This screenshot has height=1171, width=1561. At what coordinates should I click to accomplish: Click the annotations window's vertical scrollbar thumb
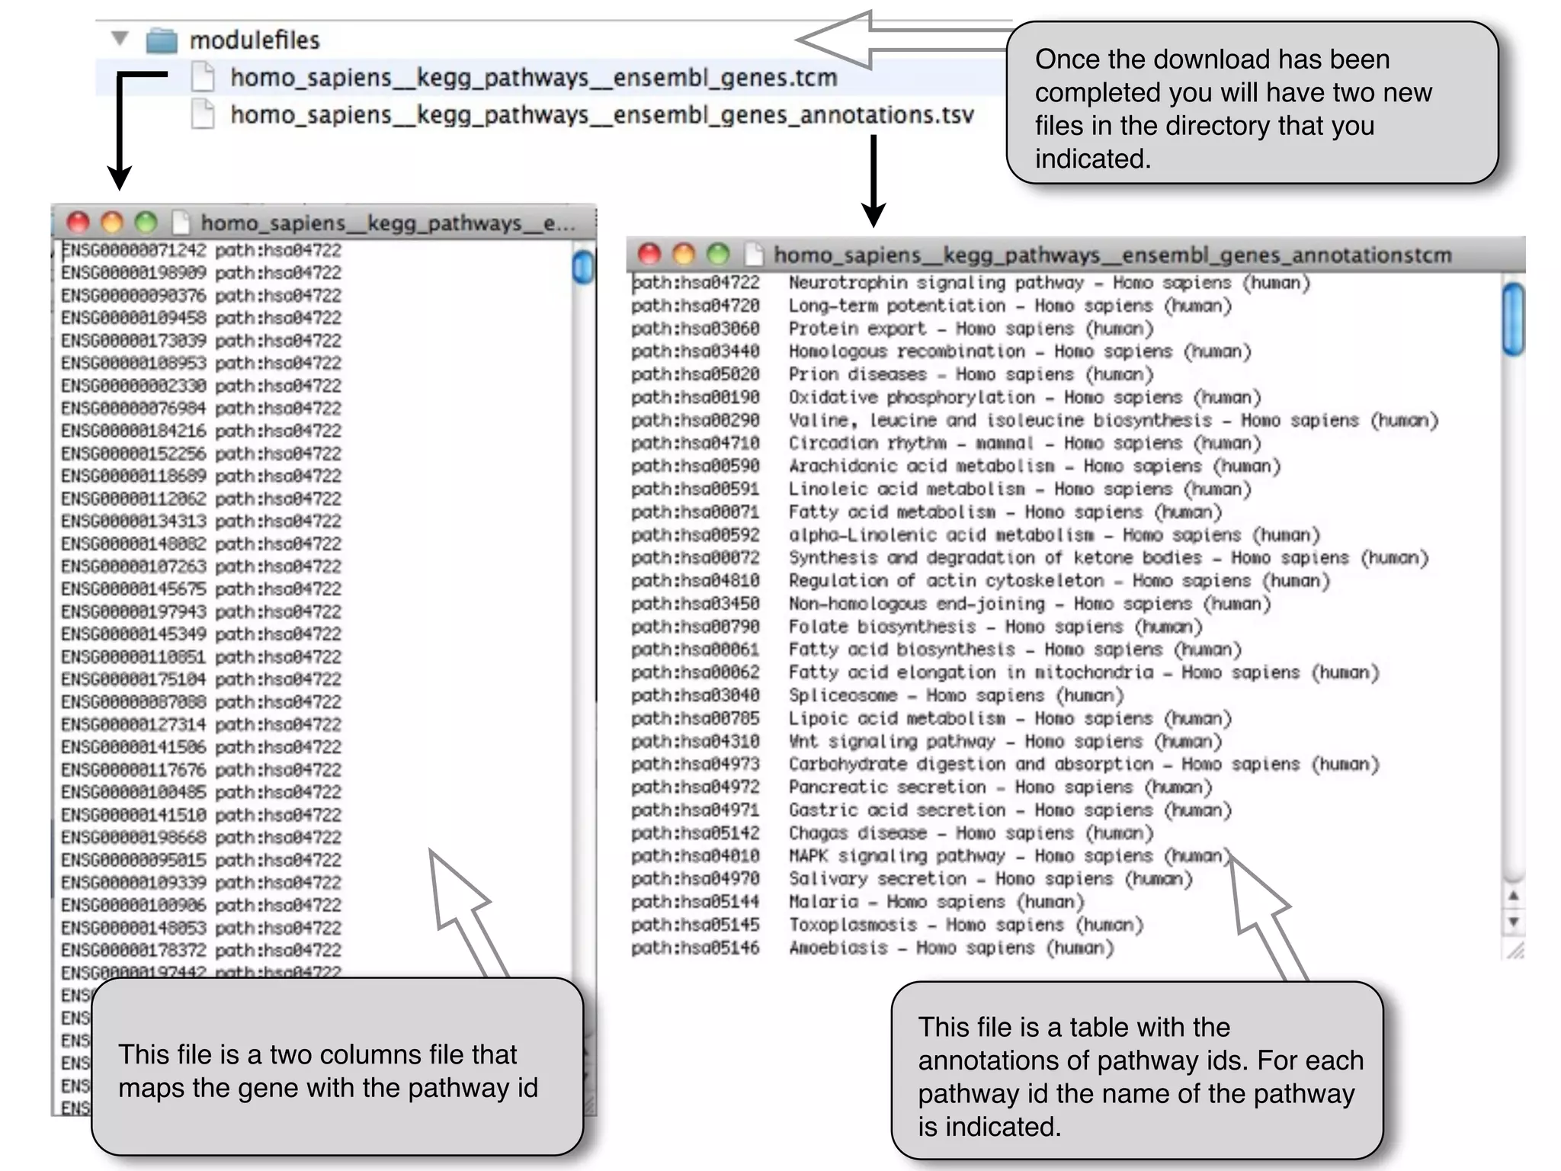(1513, 319)
